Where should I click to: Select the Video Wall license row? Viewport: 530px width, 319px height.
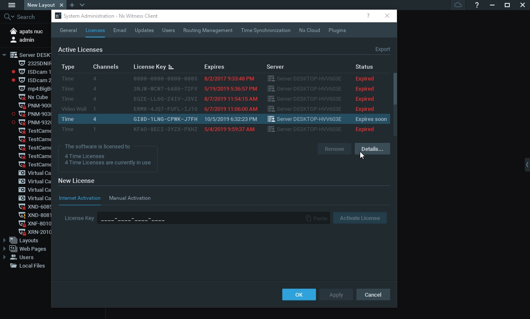pyautogui.click(x=224, y=109)
